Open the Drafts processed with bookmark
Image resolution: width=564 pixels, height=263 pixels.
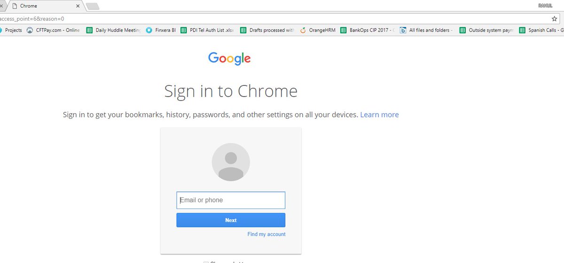(x=267, y=30)
